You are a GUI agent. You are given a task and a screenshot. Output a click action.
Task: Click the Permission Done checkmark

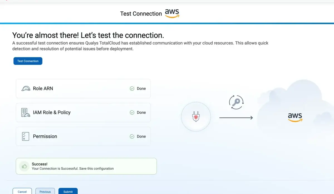pos(132,136)
